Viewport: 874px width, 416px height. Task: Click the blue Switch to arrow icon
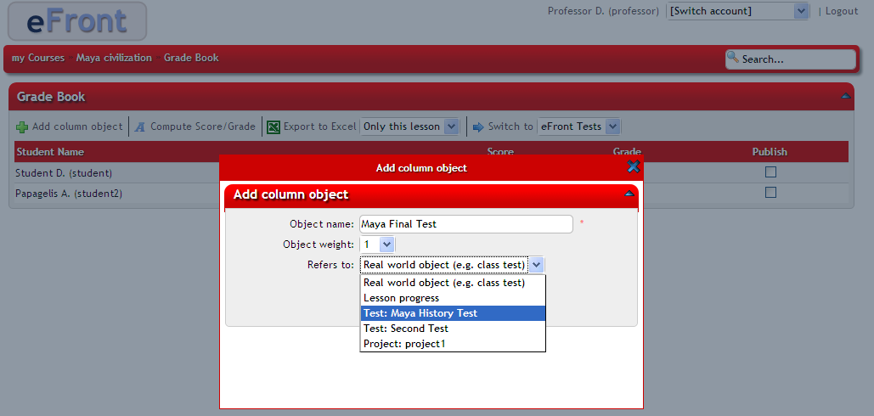point(478,127)
